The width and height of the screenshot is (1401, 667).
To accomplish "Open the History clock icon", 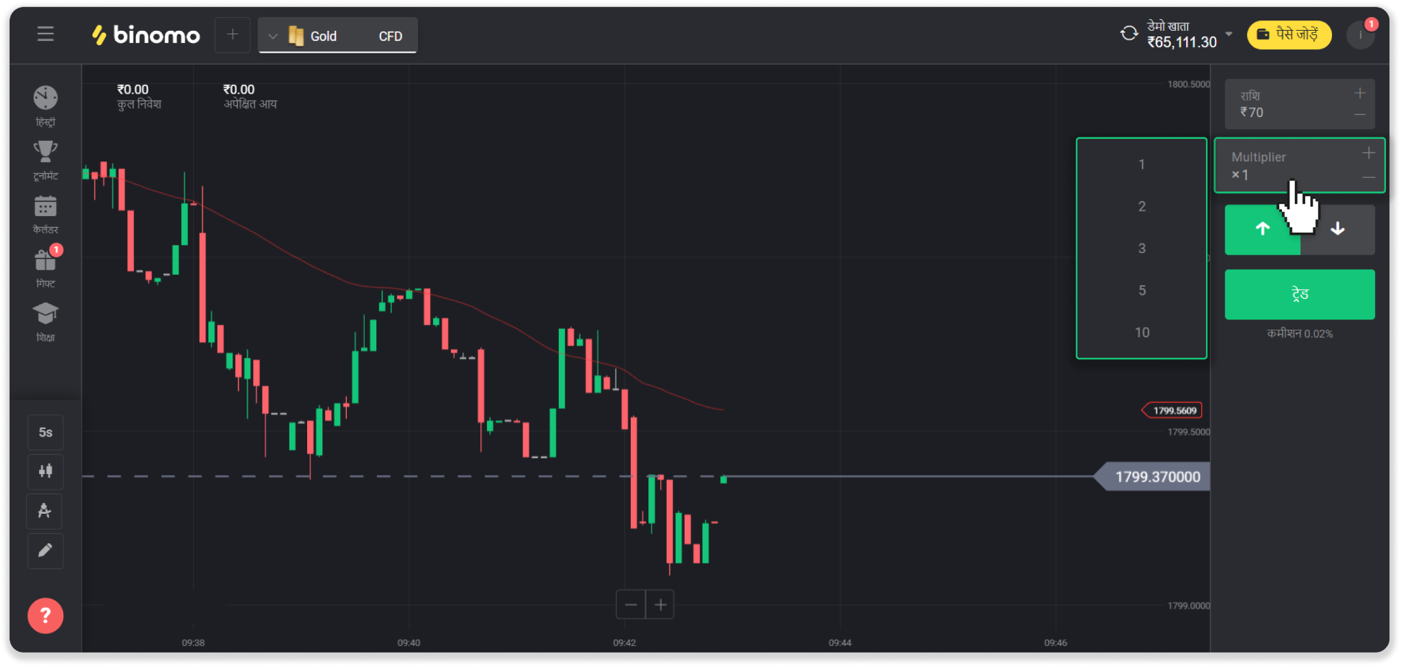I will coord(45,99).
